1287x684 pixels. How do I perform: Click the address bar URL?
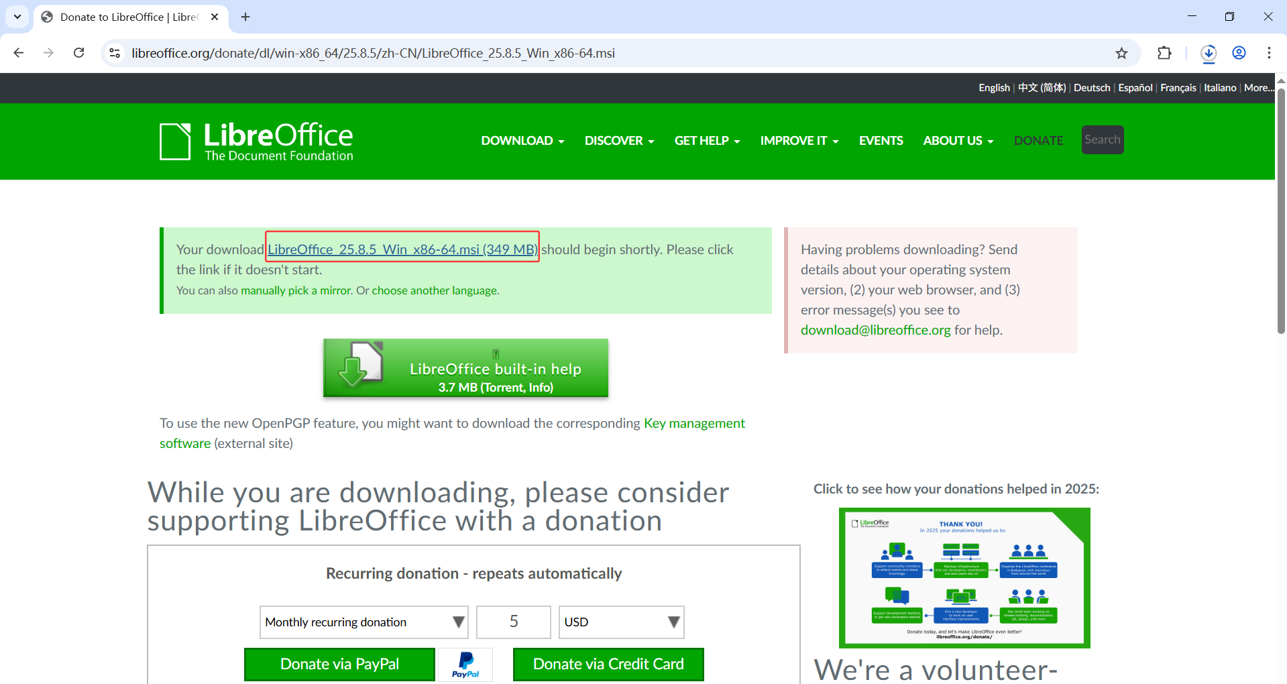[x=373, y=53]
